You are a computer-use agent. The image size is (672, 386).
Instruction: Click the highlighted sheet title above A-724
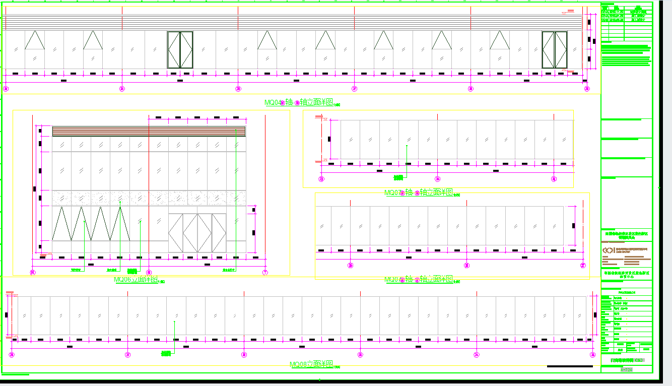coord(627,361)
